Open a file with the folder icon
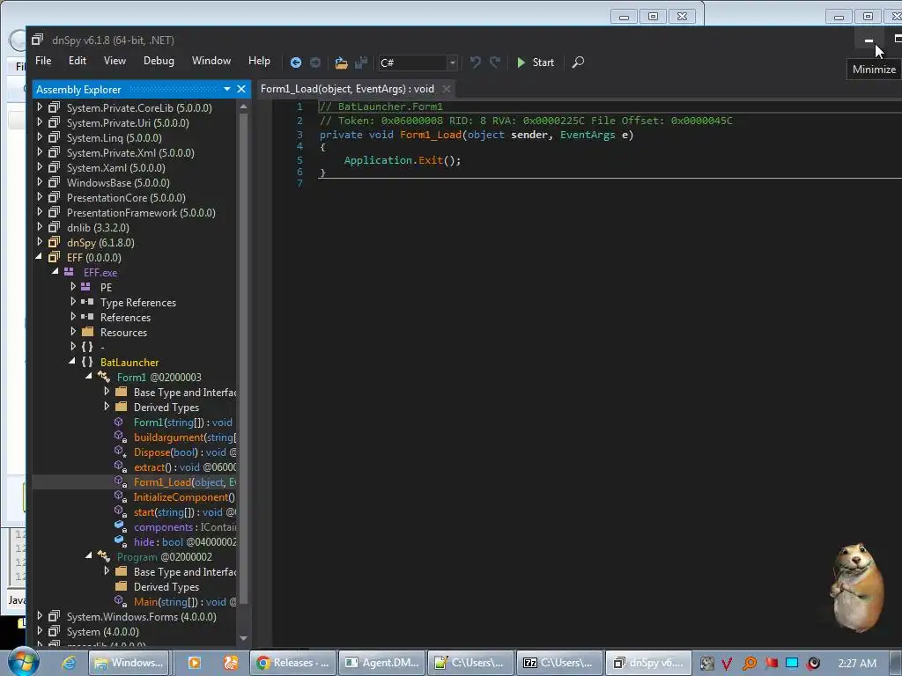Viewport: 902px width, 676px height. [x=341, y=62]
